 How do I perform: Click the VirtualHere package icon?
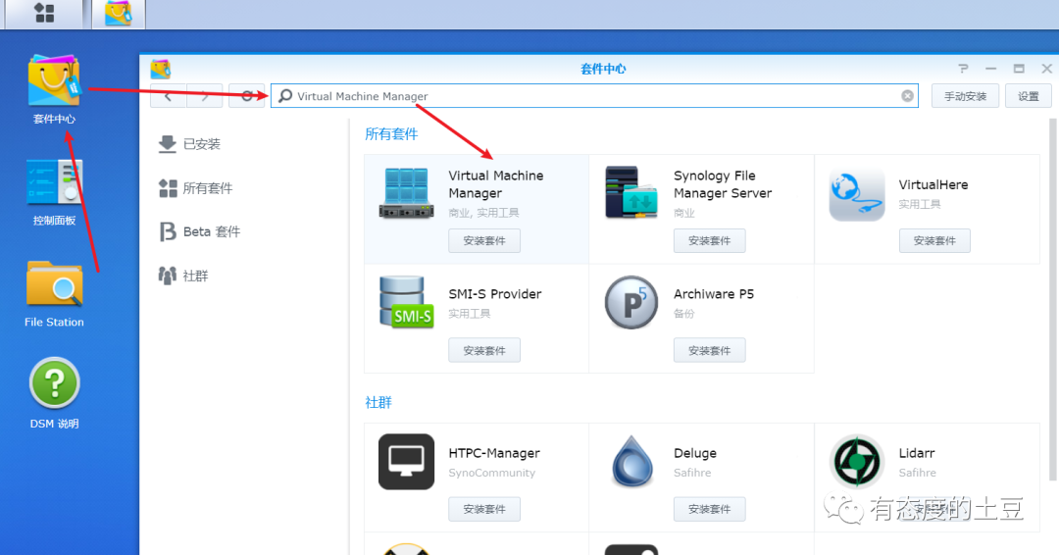[856, 194]
